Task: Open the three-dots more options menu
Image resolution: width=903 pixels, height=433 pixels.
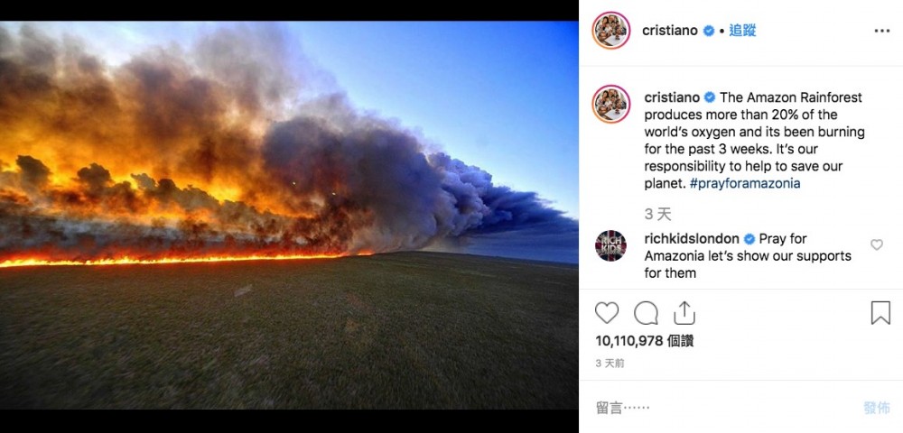Action: 881,31
